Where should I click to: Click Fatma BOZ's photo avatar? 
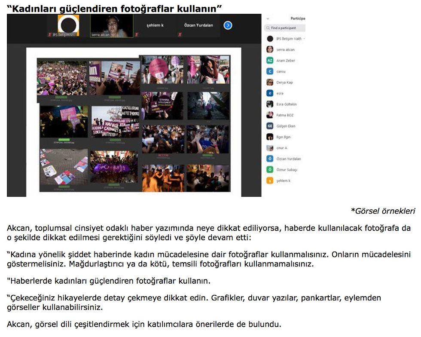[x=270, y=115]
